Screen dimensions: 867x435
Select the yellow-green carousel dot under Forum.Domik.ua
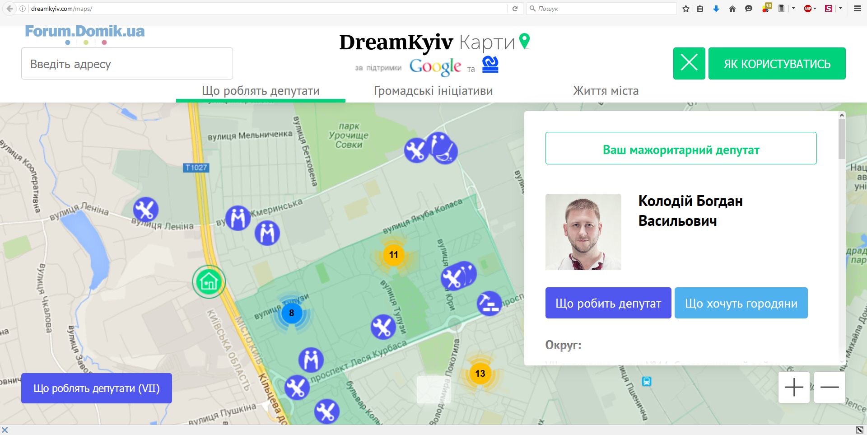point(86,42)
